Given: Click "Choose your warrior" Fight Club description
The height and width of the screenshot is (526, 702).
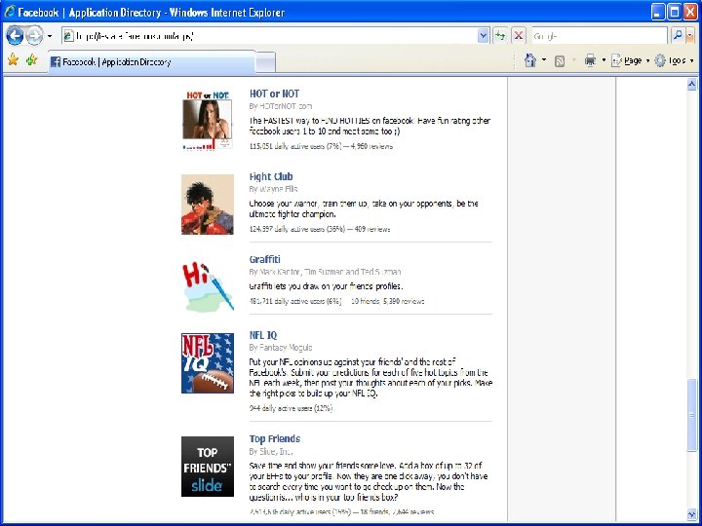Looking at the screenshot, I should pos(364,208).
